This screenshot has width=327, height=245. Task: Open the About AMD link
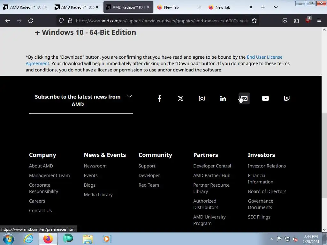click(x=41, y=166)
